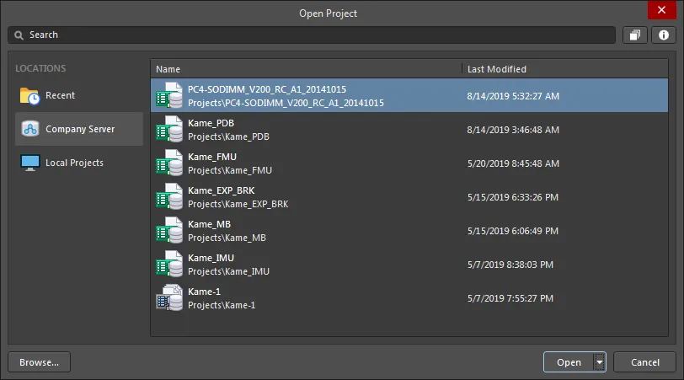Click the Search input field
The height and width of the screenshot is (380, 684).
pyautogui.click(x=312, y=35)
